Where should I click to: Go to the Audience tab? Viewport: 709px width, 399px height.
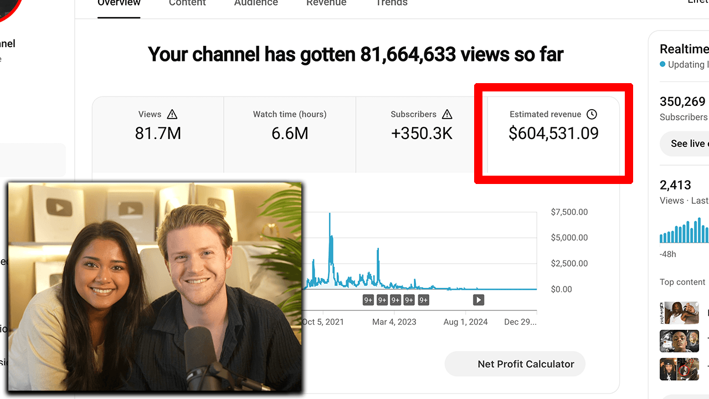tap(256, 3)
